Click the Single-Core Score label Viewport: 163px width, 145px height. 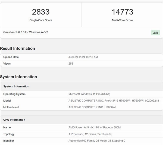click(x=41, y=20)
